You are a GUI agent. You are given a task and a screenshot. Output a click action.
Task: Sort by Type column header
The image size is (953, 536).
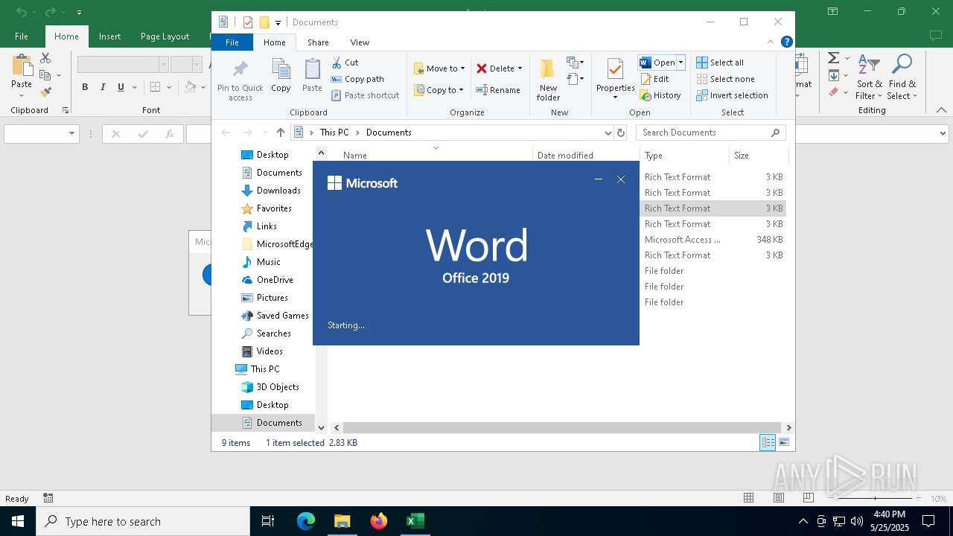(x=684, y=156)
